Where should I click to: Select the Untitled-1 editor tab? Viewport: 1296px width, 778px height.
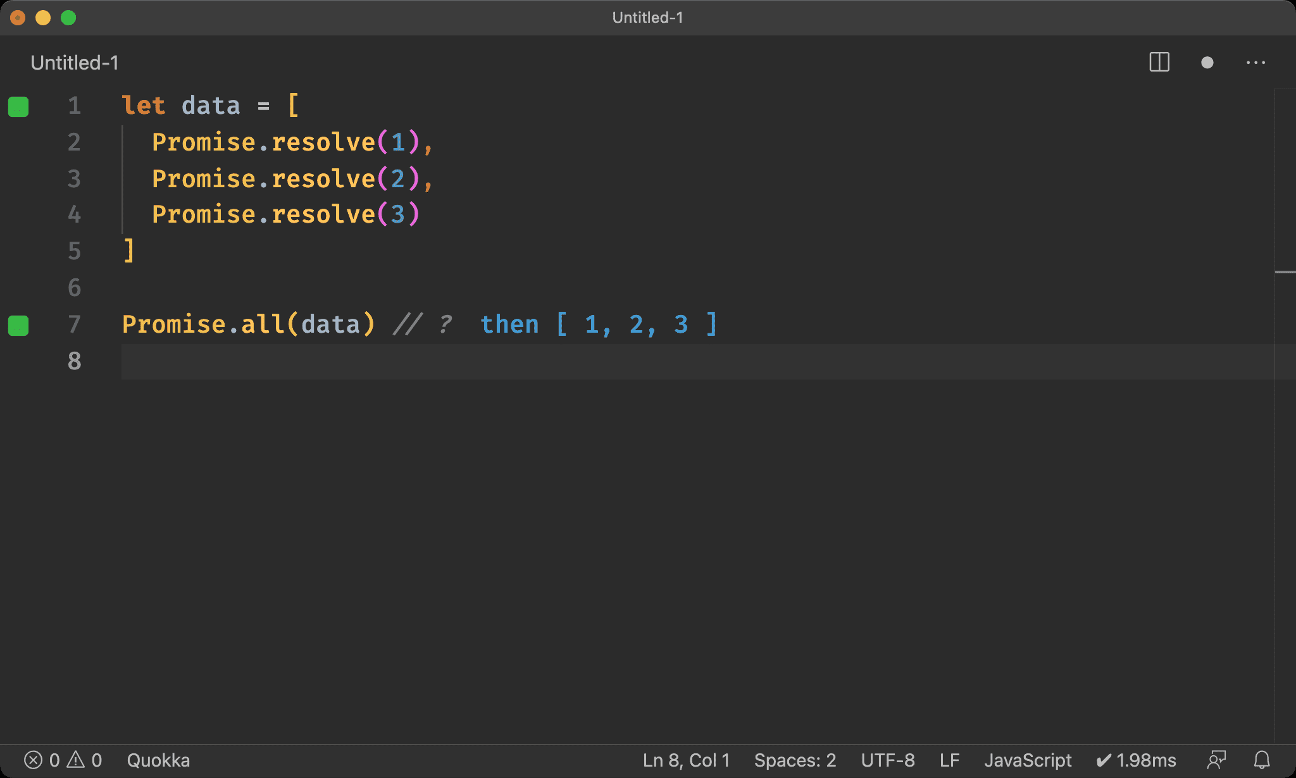click(75, 63)
